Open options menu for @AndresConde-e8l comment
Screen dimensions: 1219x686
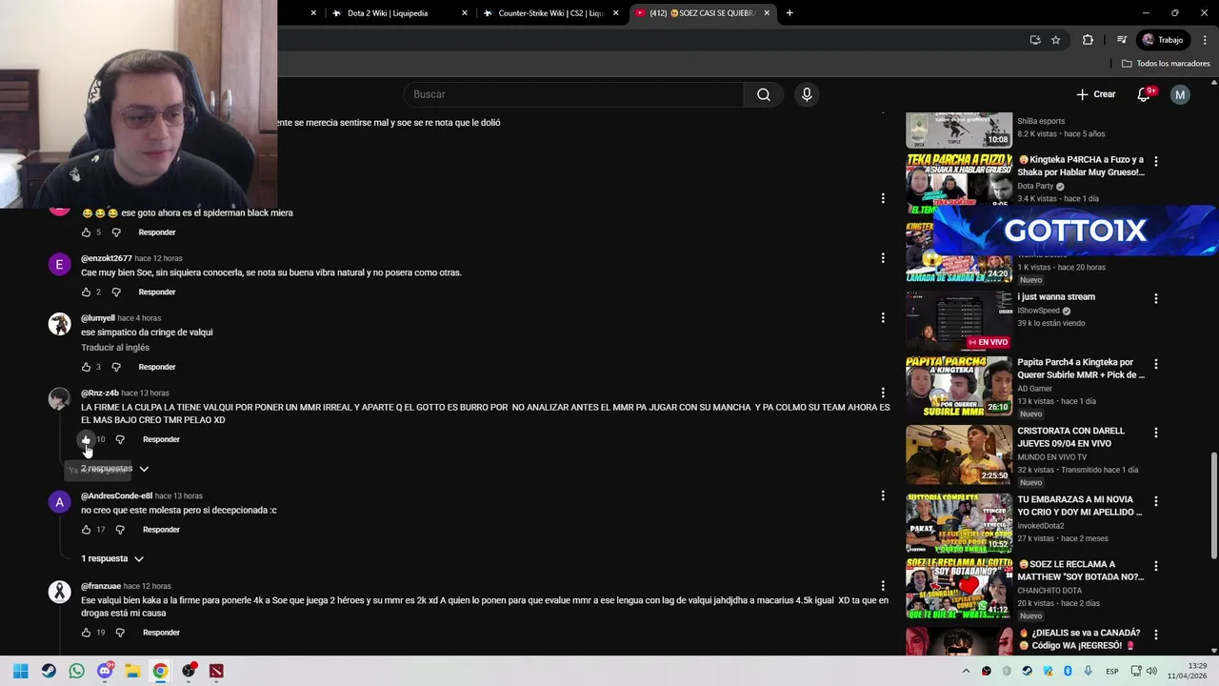pos(883,495)
